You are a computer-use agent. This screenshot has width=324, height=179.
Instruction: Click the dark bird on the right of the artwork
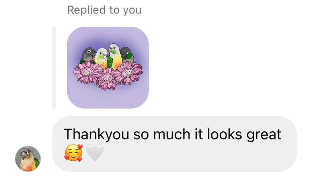pos(127,55)
